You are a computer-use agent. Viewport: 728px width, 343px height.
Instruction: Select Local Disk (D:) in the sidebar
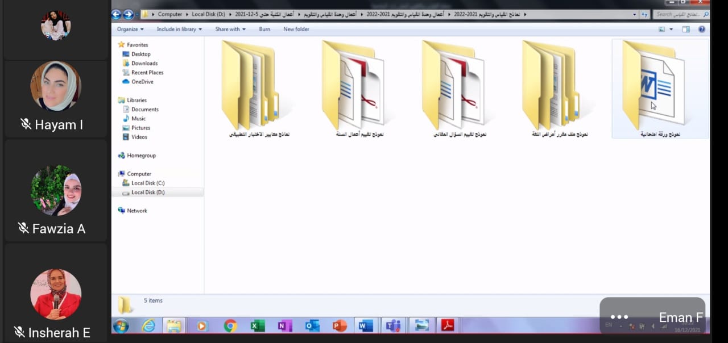tap(148, 192)
